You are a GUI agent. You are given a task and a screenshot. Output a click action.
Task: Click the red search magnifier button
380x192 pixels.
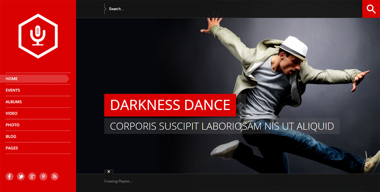[371, 9]
